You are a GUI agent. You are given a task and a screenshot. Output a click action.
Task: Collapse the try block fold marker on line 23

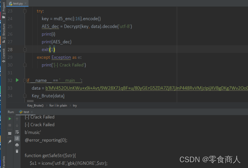tap(25, 11)
